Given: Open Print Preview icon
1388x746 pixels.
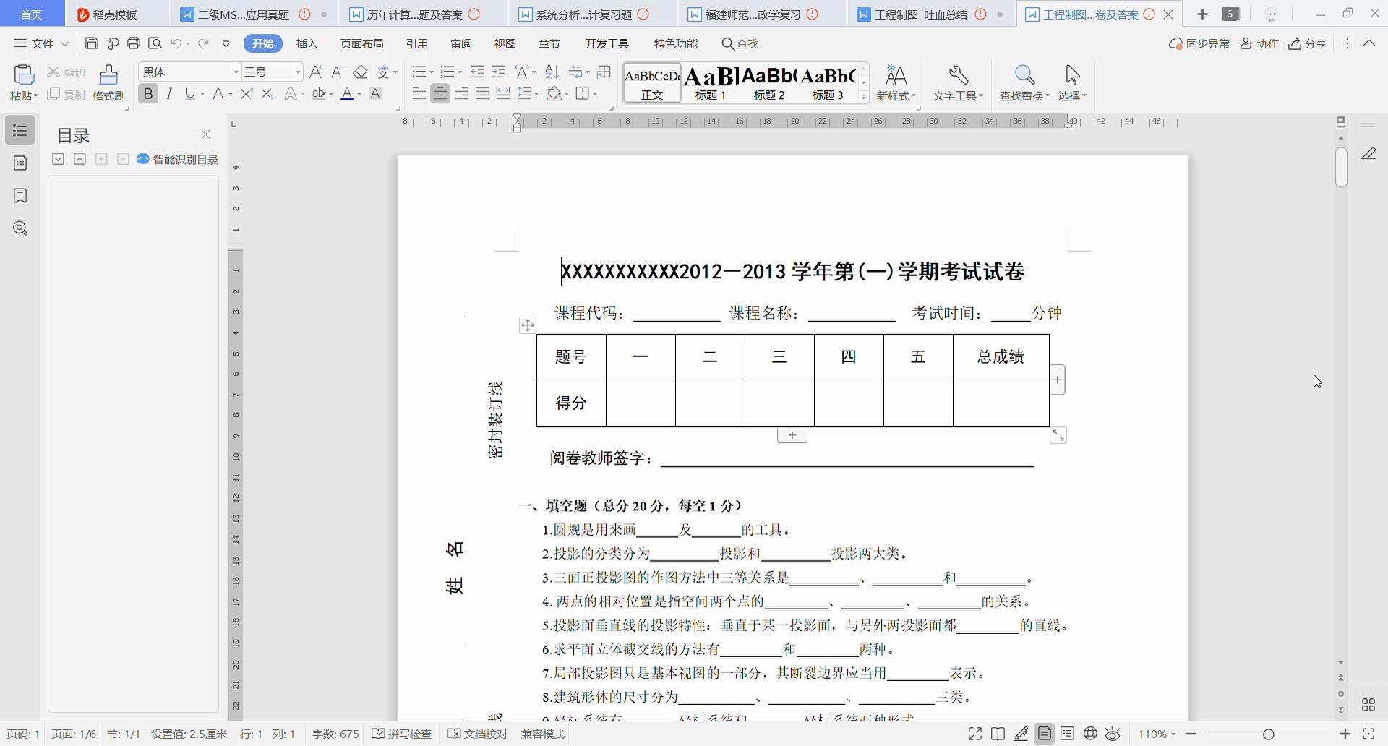Looking at the screenshot, I should pyautogui.click(x=155, y=43).
